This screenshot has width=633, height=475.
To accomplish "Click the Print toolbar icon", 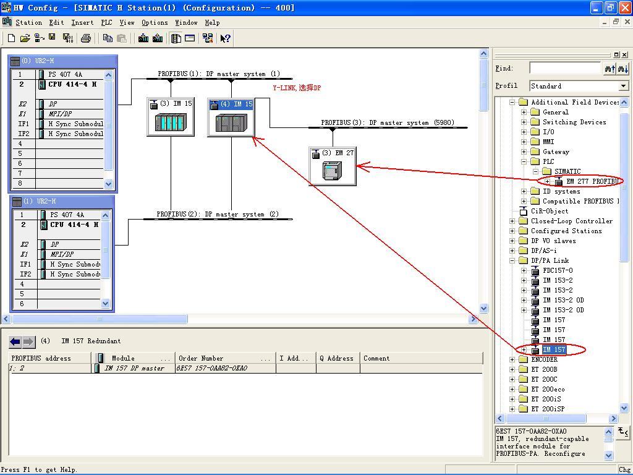I will pos(86,38).
